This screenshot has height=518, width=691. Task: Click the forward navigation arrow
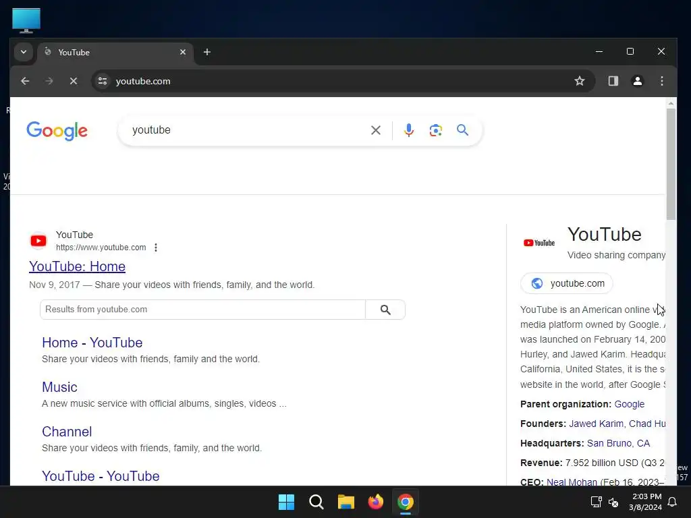[49, 81]
